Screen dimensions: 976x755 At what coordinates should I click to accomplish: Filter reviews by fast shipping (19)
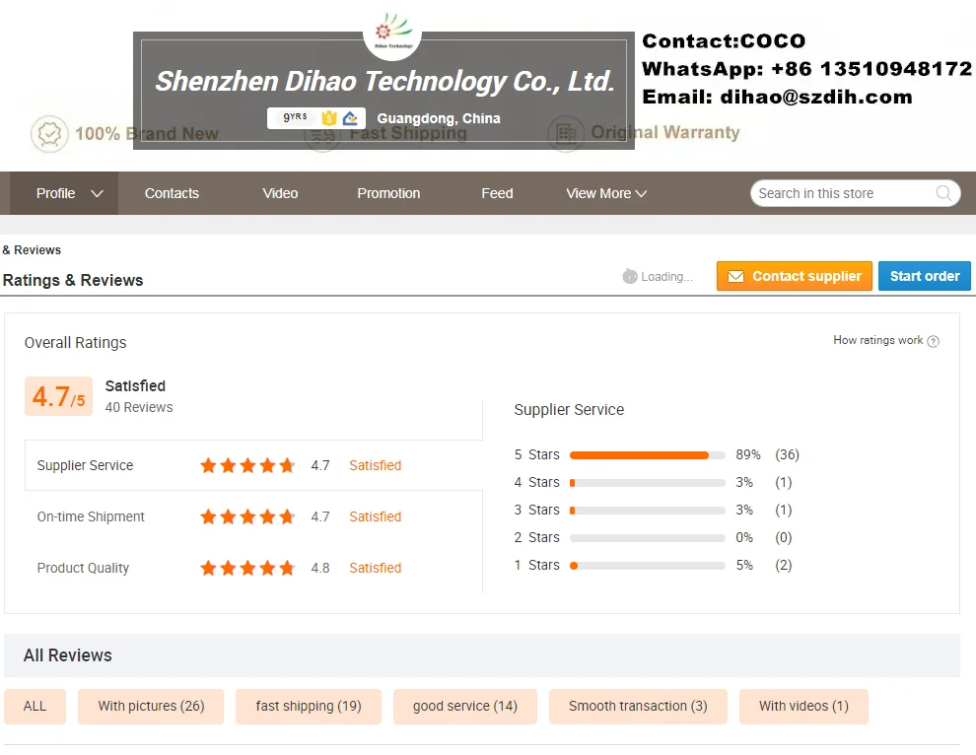pos(309,707)
